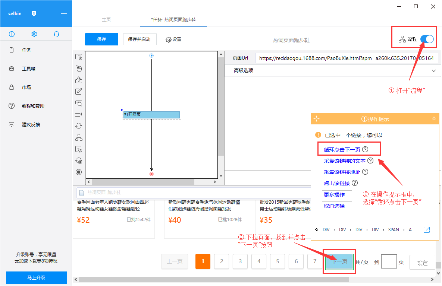Open the hamburger menu in sidebar header
This screenshot has height=286, width=442.
pos(64,13)
